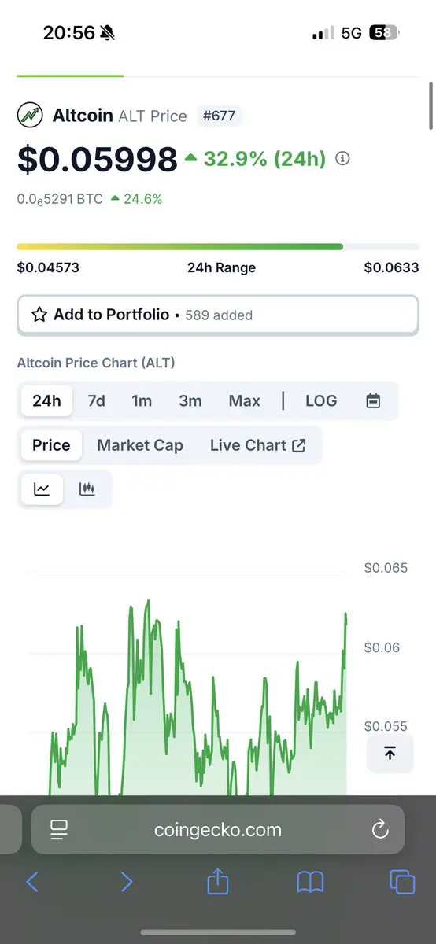This screenshot has width=436, height=944.
Task: Tap the #677 rank badge
Action: [219, 116]
